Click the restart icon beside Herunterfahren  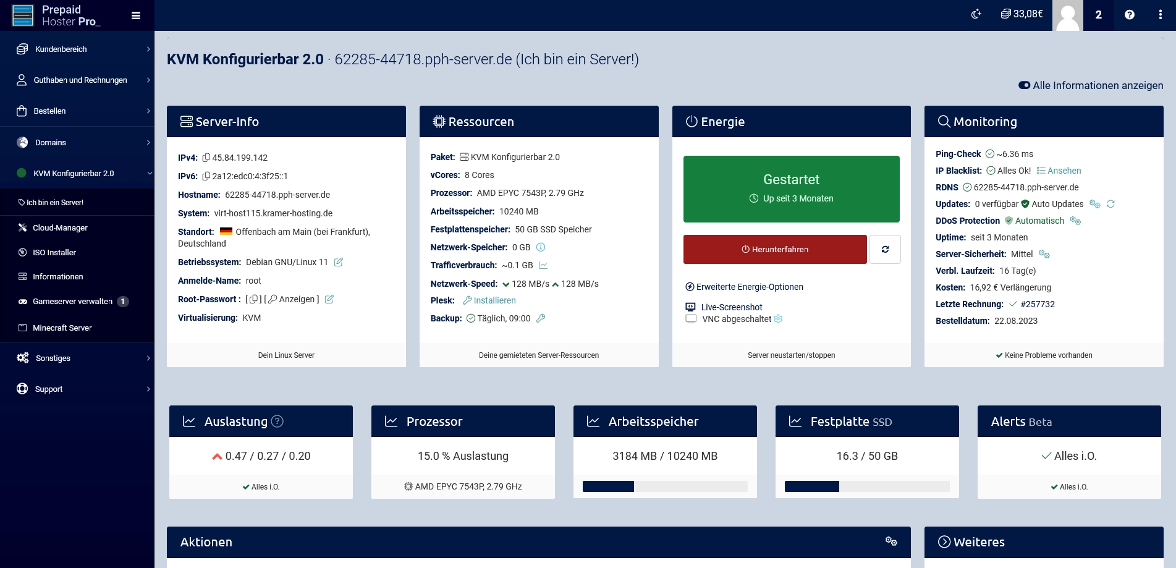pyautogui.click(x=885, y=249)
